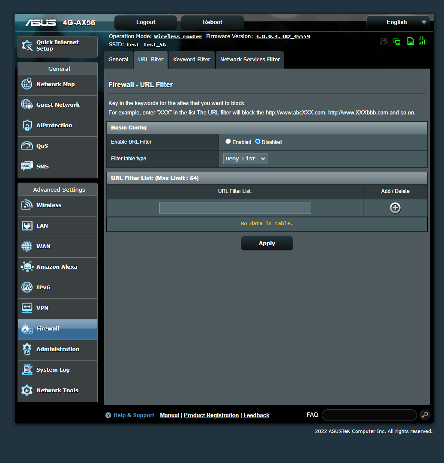Click the add URL plus icon

(x=395, y=208)
